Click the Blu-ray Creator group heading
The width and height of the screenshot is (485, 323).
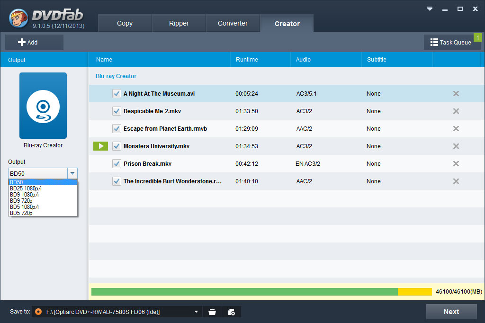click(x=116, y=76)
